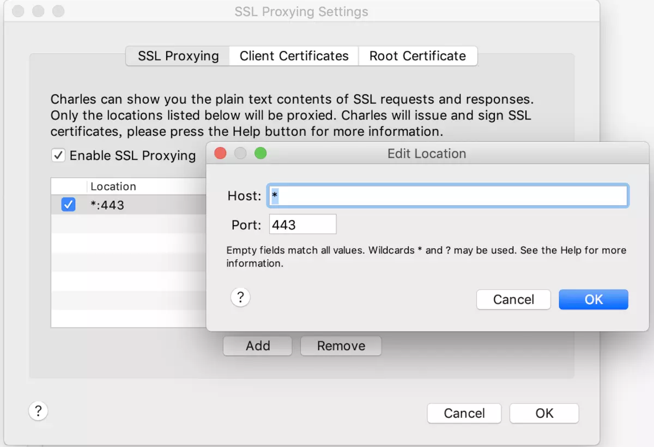Cancel the Edit Location dialog
This screenshot has width=654, height=447.
[x=513, y=299]
